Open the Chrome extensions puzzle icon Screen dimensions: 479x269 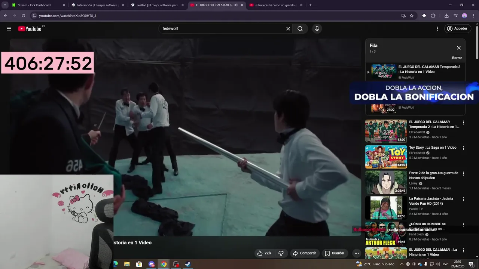pyautogui.click(x=433, y=16)
